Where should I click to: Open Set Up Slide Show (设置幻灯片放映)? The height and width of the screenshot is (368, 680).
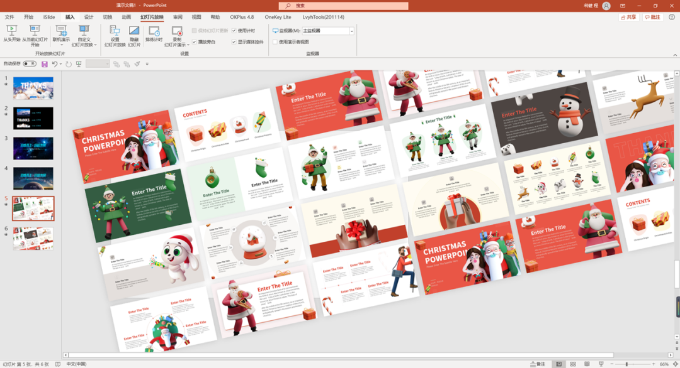[115, 35]
